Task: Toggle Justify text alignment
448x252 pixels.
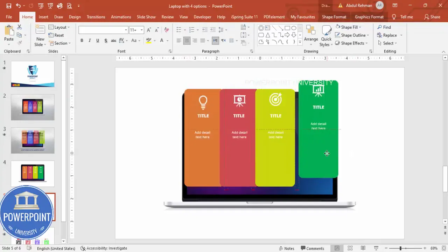Action: pyautogui.click(x=203, y=41)
